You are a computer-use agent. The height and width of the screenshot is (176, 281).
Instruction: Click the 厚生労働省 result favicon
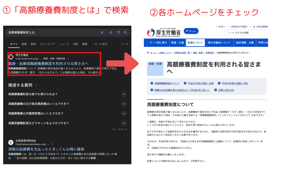coord(11,57)
